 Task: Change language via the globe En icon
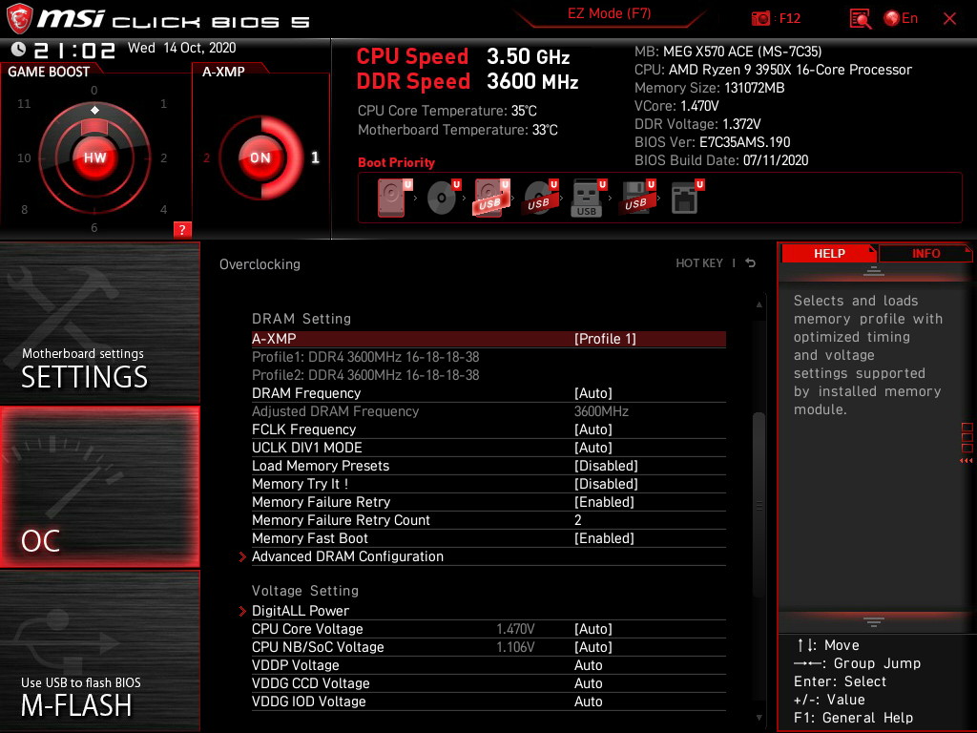[x=901, y=19]
